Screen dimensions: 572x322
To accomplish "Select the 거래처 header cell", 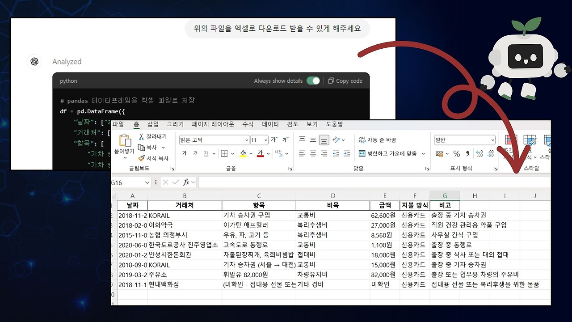I will [185, 205].
